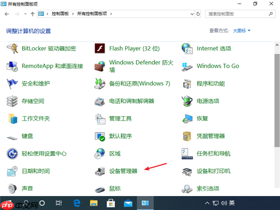Image resolution: width=280 pixels, height=210 pixels.
Task: Open the Flash Player (32 位) icon
Action: (x=100, y=49)
